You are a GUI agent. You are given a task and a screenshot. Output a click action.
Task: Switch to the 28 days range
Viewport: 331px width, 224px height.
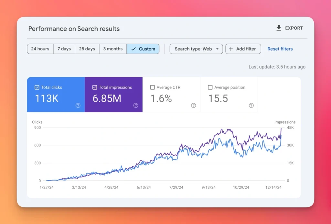click(87, 49)
